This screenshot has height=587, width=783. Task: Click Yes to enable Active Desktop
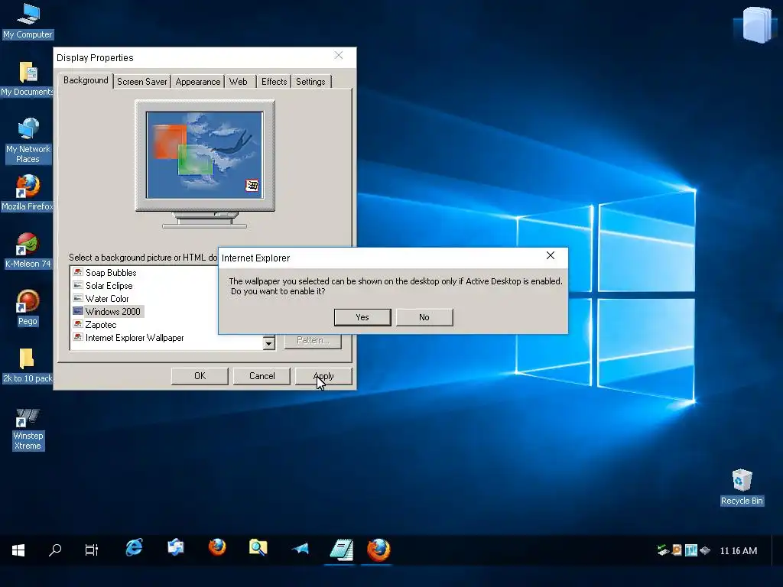(x=362, y=317)
